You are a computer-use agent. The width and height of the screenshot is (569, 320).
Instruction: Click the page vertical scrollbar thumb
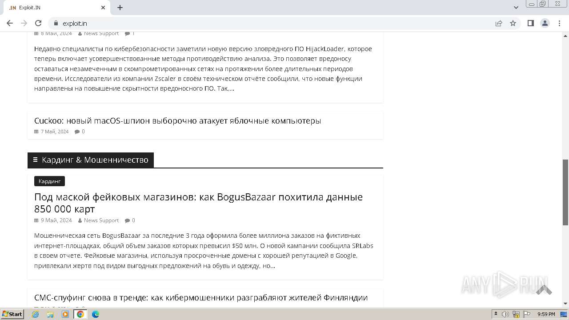[565, 192]
